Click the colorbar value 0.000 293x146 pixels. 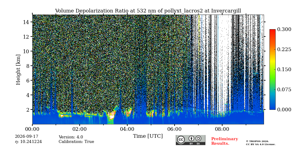tap(284, 109)
